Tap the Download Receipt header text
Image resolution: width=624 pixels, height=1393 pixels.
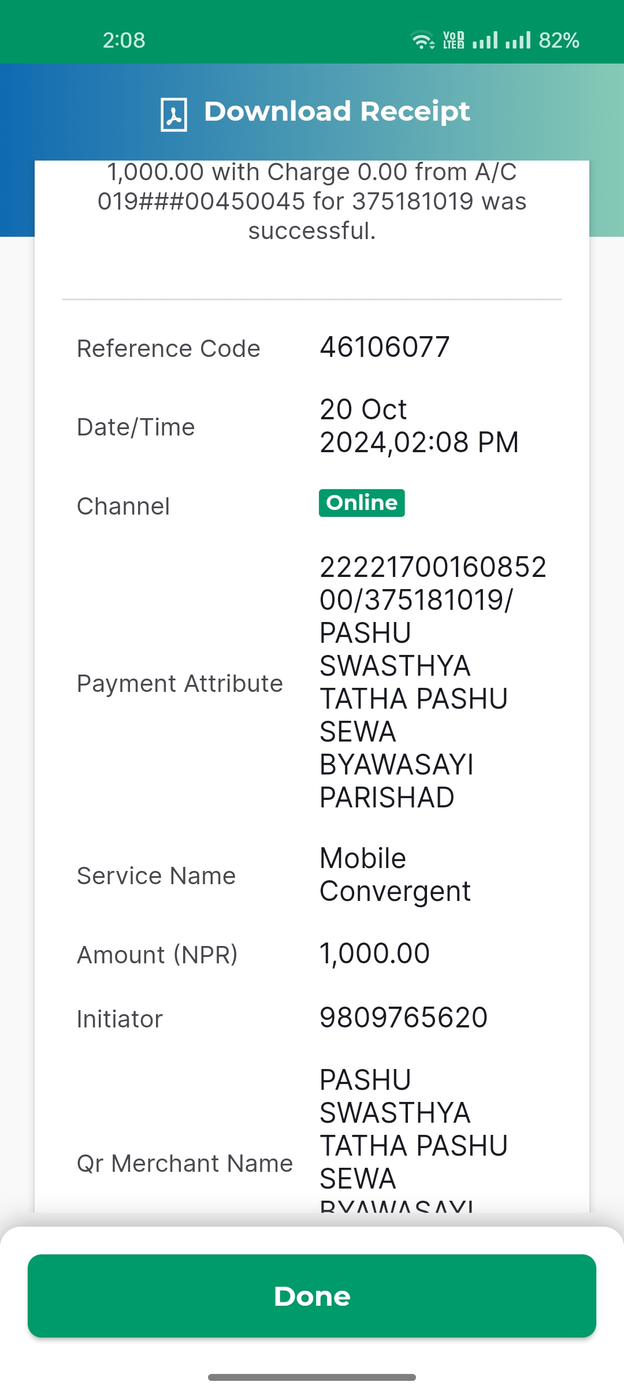click(337, 111)
